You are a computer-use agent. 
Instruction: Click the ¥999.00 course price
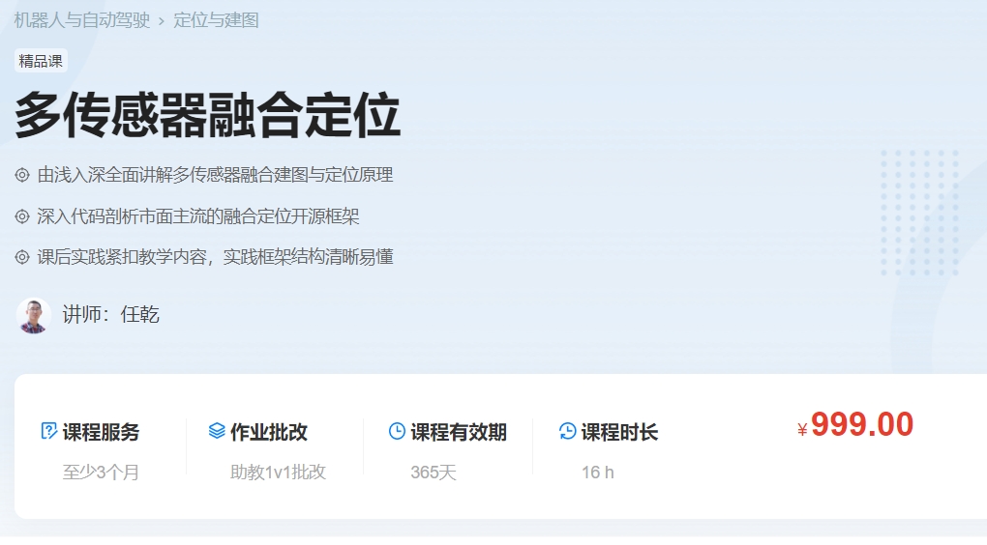click(x=855, y=425)
